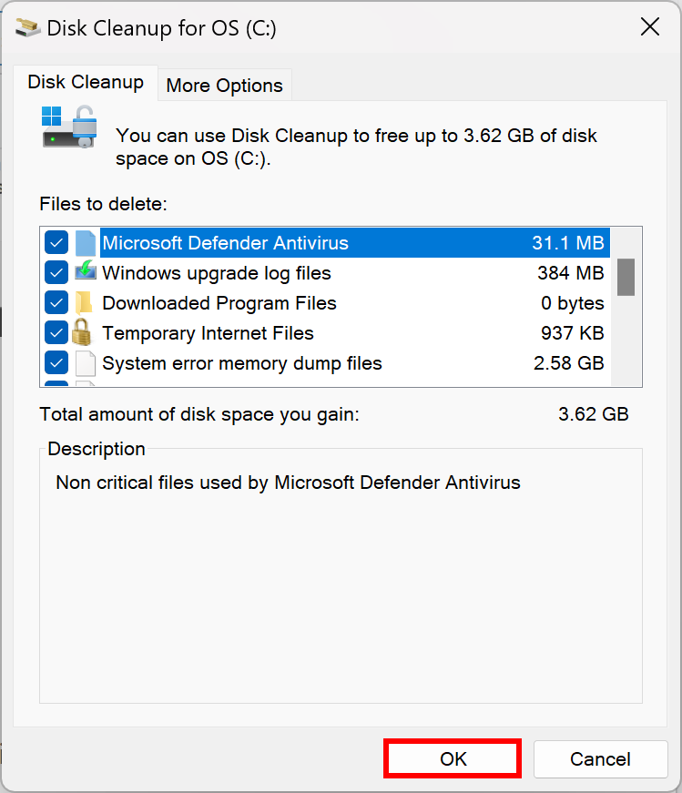Click the Disk Cleanup title bar icon
The width and height of the screenshot is (682, 793).
(x=27, y=27)
